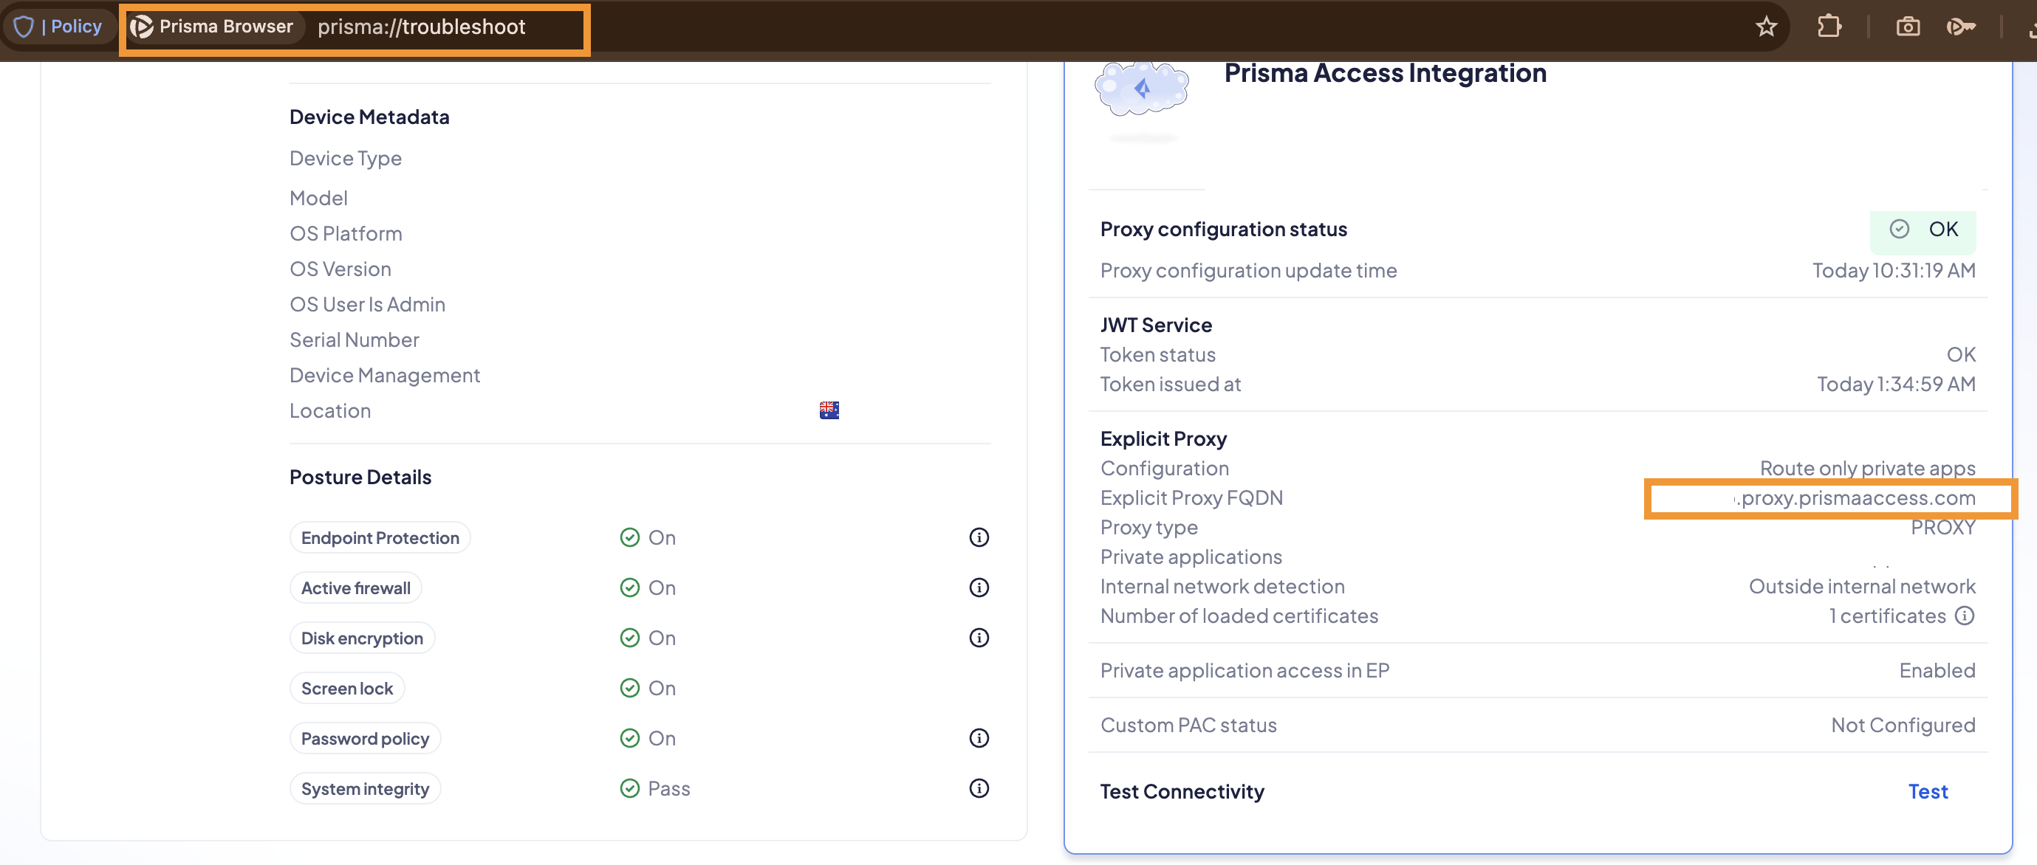Image resolution: width=2037 pixels, height=865 pixels.
Task: Click the Active firewall On check icon
Action: click(629, 587)
